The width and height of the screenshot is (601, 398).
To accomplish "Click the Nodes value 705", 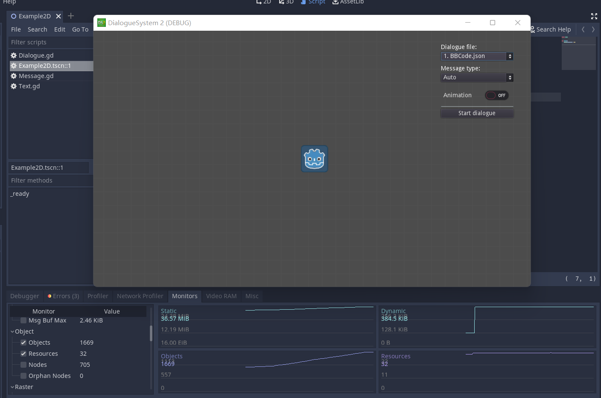I will 85,365.
